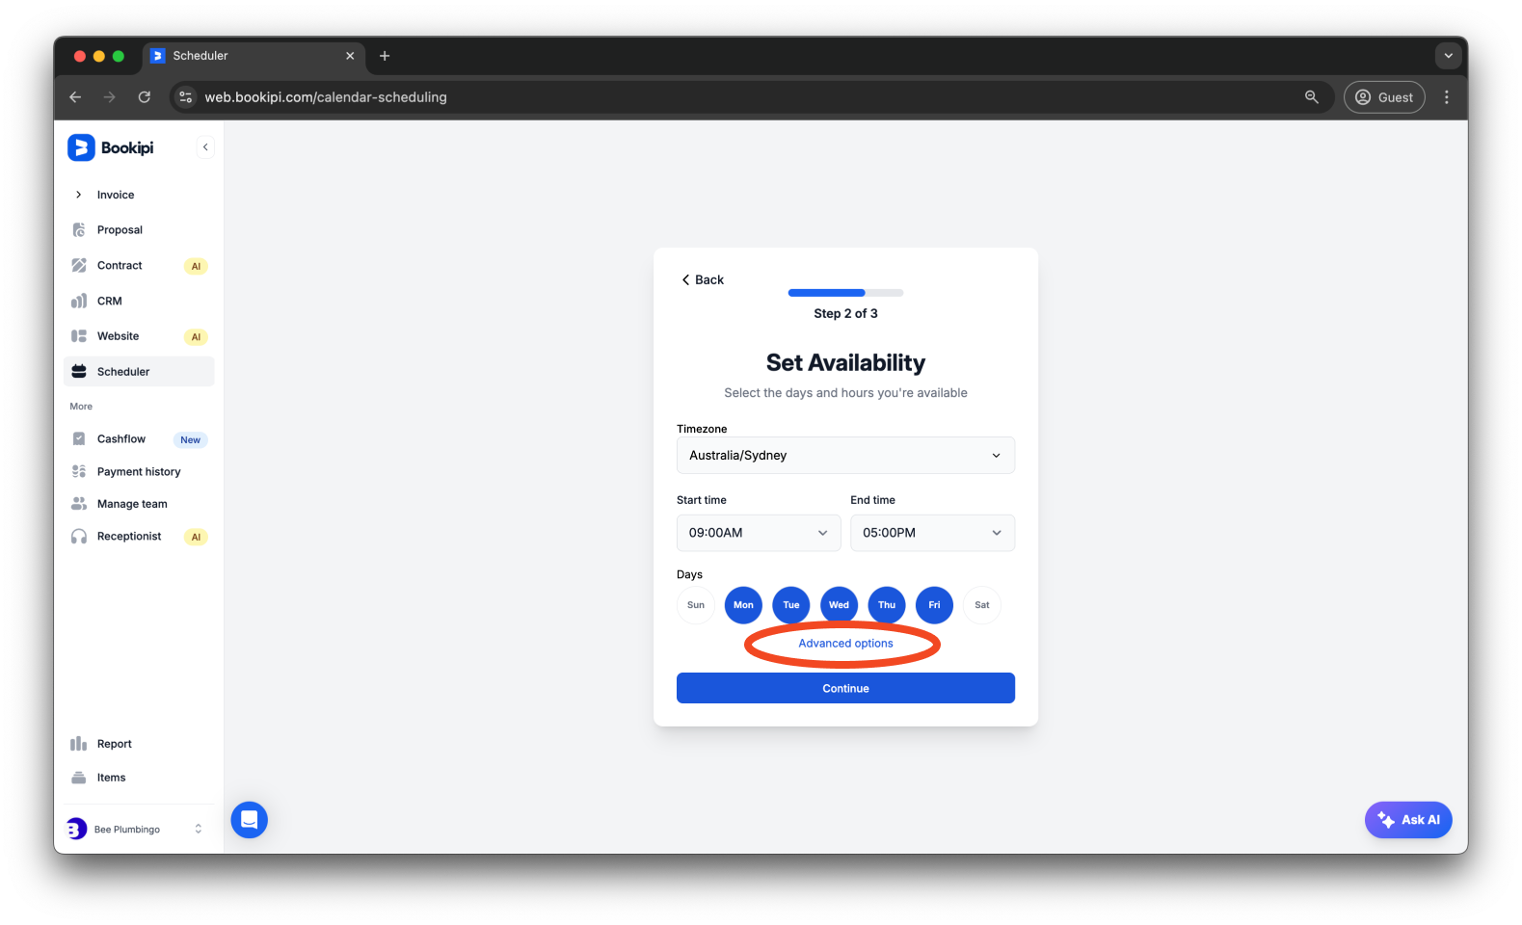Click the Receptionist headset icon
Screen dimensions: 1522x925
(79, 537)
